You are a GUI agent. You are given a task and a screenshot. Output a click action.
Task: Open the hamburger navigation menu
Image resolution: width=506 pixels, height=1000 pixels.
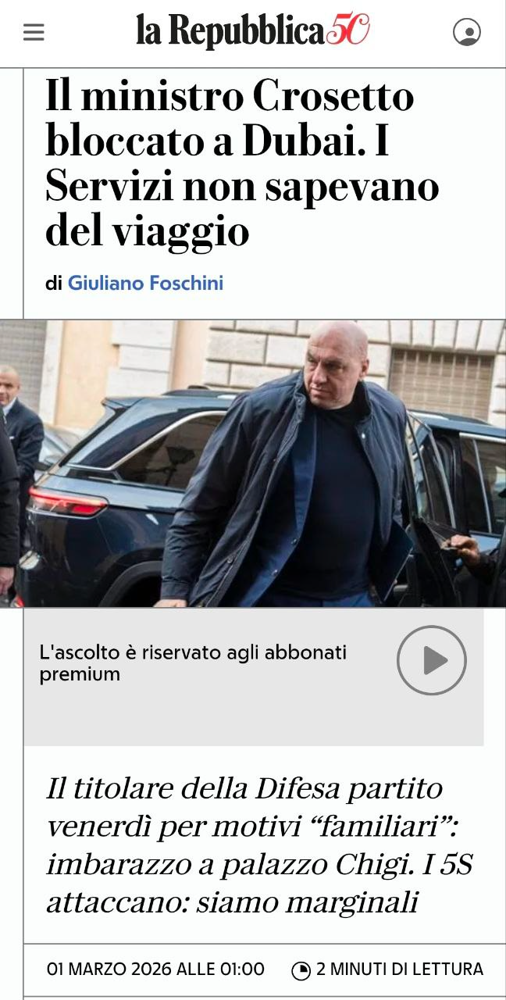[34, 32]
